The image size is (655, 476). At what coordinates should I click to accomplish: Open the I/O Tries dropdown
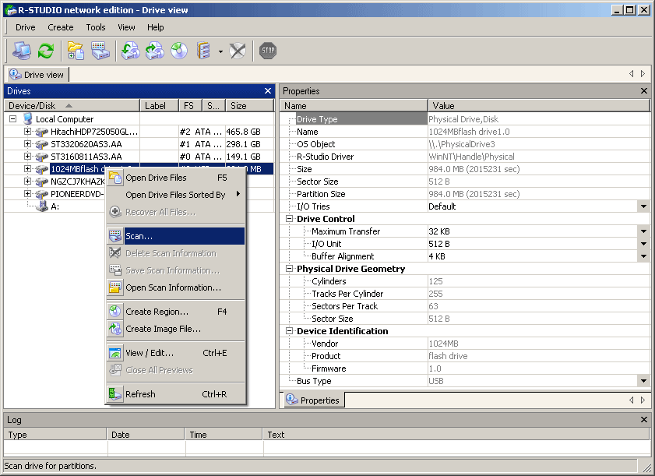pos(643,206)
